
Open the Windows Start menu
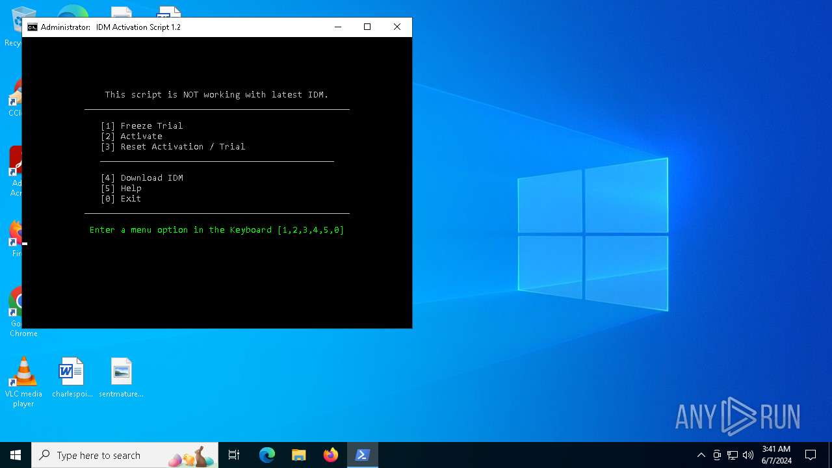point(16,455)
